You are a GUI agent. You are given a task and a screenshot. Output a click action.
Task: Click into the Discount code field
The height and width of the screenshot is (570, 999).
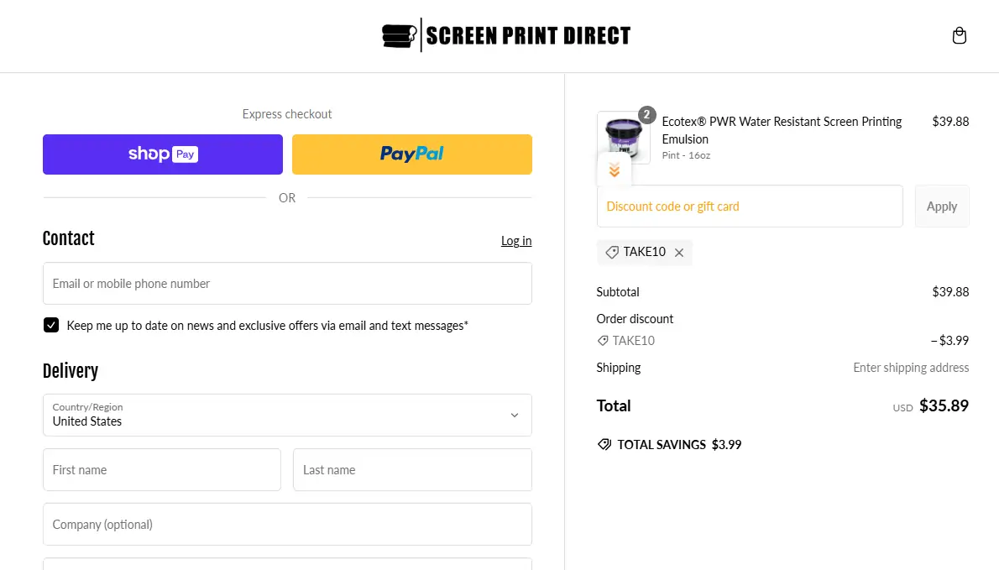click(x=750, y=207)
